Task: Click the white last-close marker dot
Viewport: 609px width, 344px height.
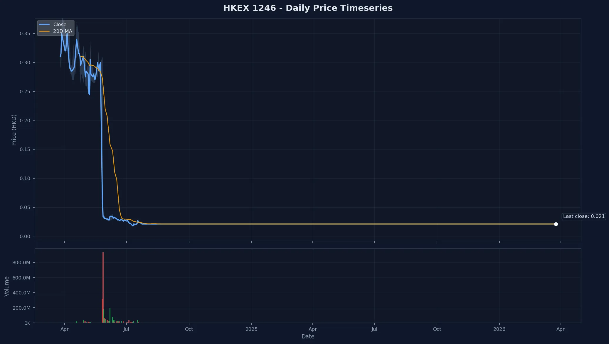Action: 556,224
